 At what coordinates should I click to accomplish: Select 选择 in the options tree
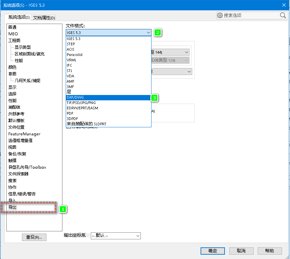12,94
